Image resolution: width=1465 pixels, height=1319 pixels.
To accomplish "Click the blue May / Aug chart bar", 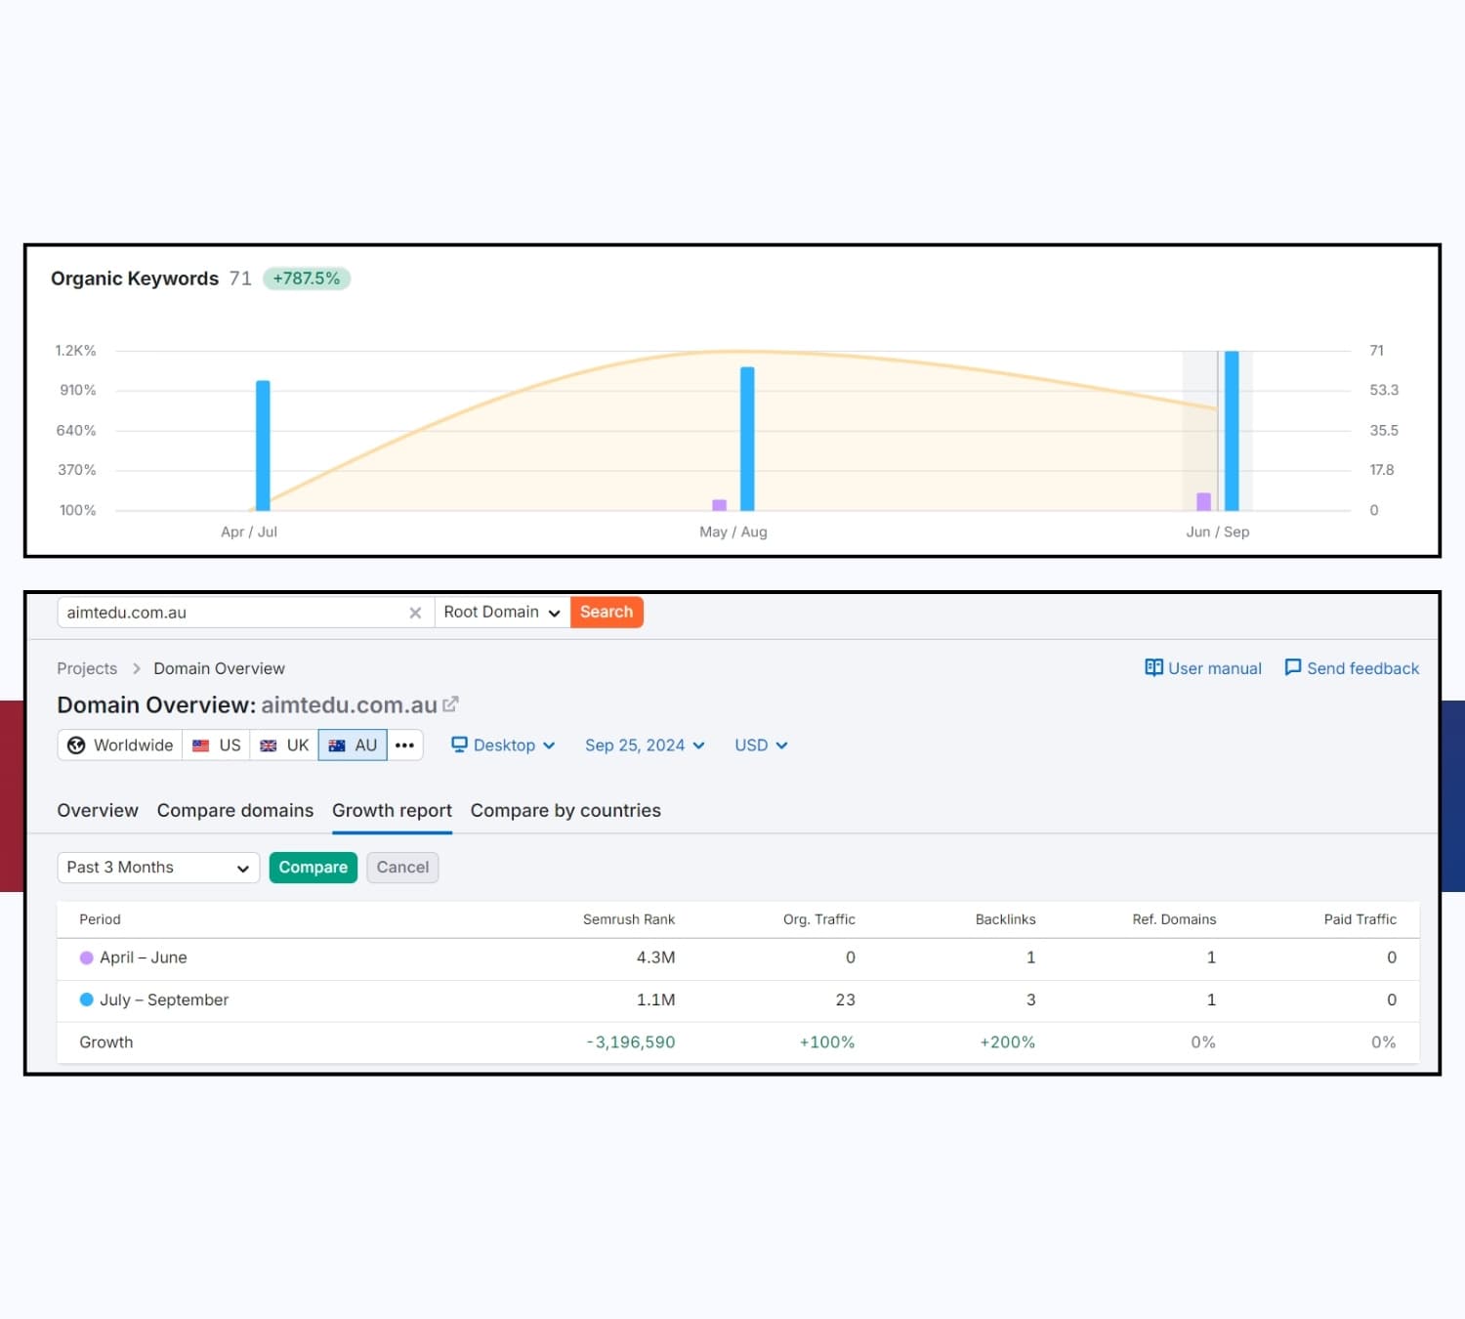I will tap(747, 439).
